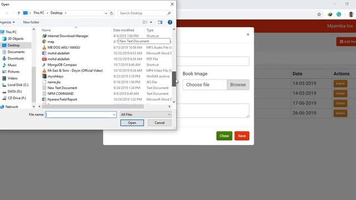
Task: Select the Mr Eazi & Simi video icon
Action: click(44, 71)
